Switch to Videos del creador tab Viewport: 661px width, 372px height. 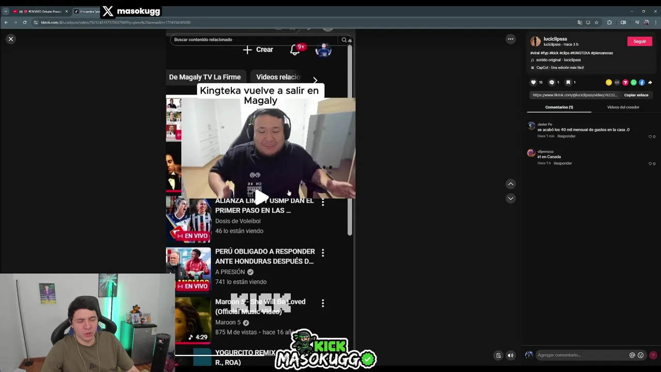(x=623, y=107)
